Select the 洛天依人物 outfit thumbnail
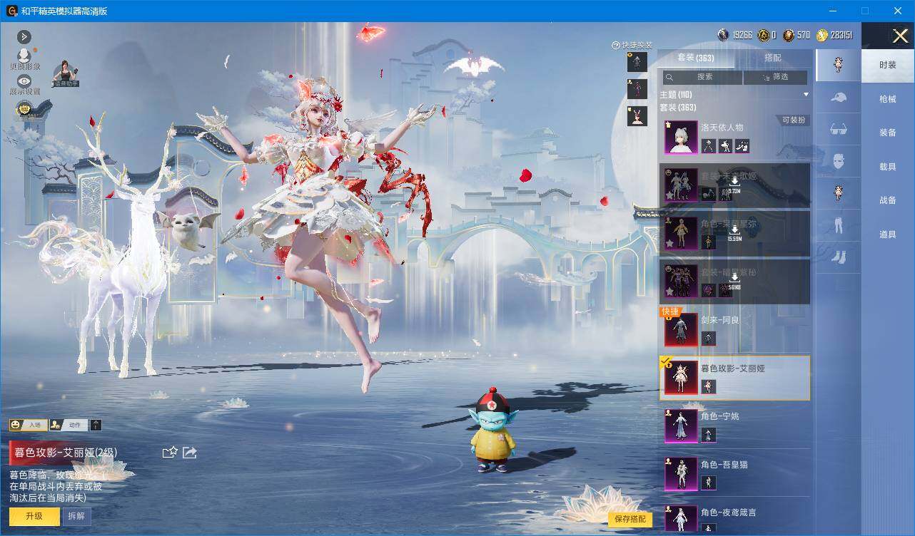915x536 pixels. [682, 138]
